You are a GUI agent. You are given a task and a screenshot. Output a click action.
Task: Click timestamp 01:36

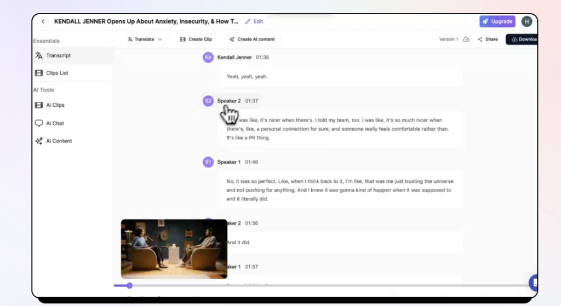pos(262,57)
